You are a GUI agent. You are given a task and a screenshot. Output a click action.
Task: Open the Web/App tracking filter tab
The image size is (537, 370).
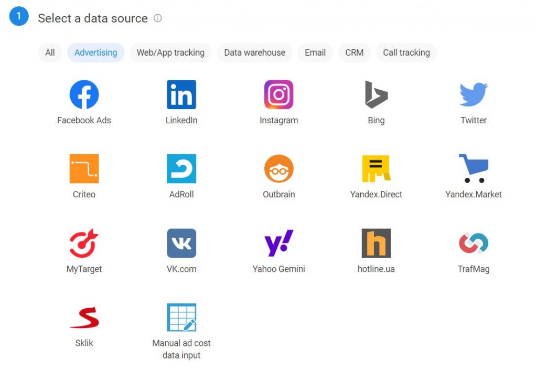point(170,52)
